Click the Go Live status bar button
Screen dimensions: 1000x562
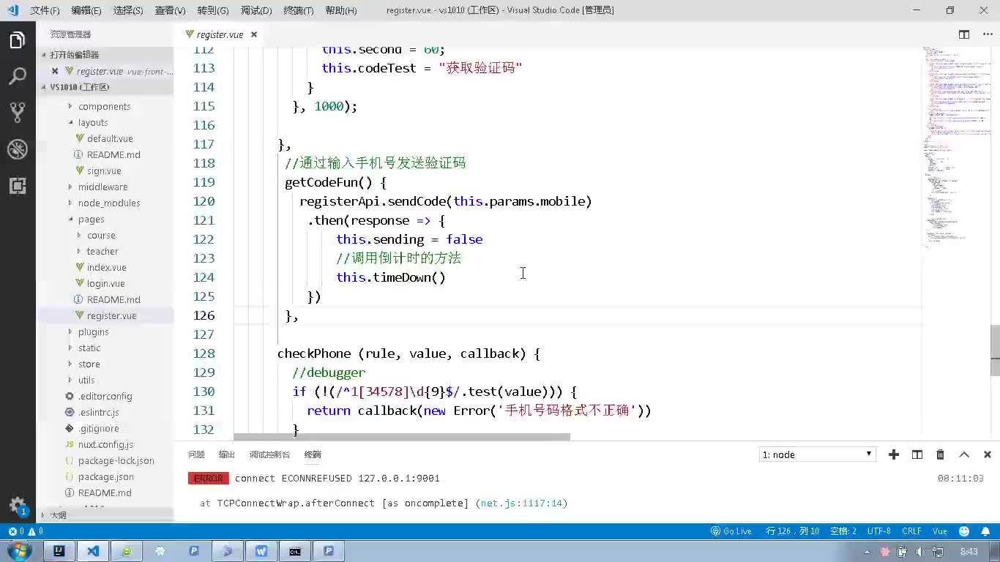pos(731,531)
